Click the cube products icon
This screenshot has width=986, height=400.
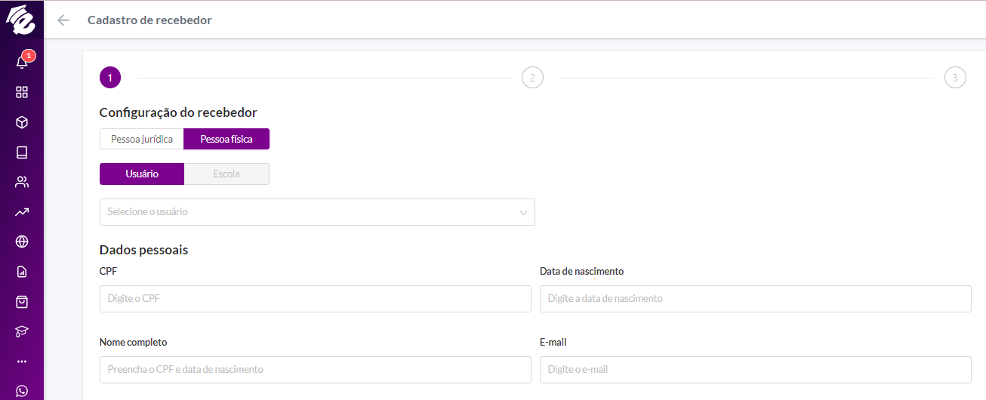point(22,122)
